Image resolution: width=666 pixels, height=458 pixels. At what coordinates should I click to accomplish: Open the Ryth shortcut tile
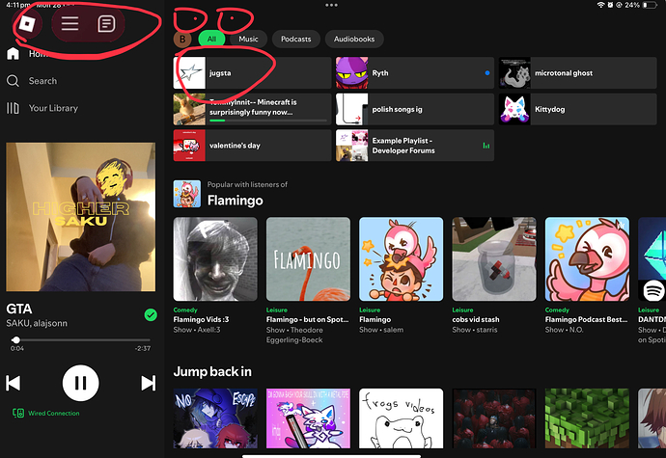pyautogui.click(x=415, y=73)
